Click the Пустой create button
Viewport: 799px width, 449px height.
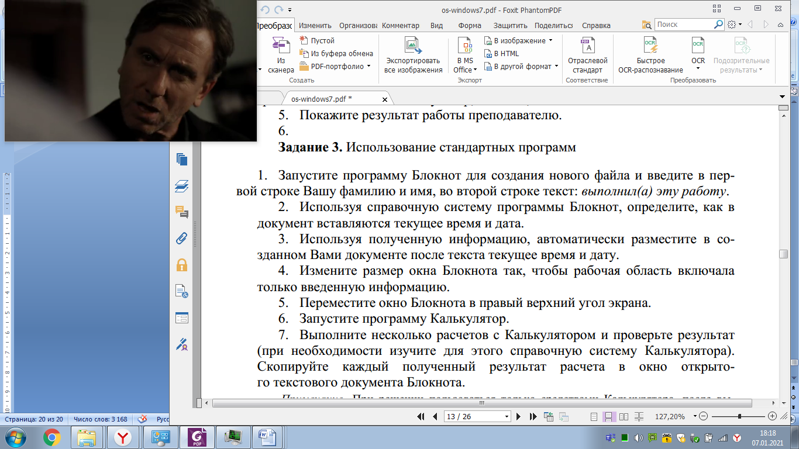tap(317, 40)
